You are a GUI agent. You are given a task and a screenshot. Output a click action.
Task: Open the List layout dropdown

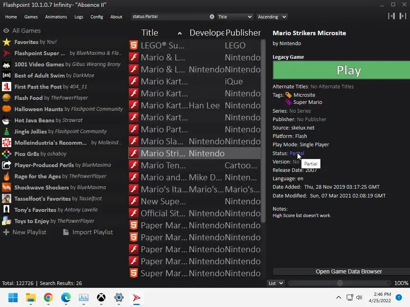coord(275,283)
